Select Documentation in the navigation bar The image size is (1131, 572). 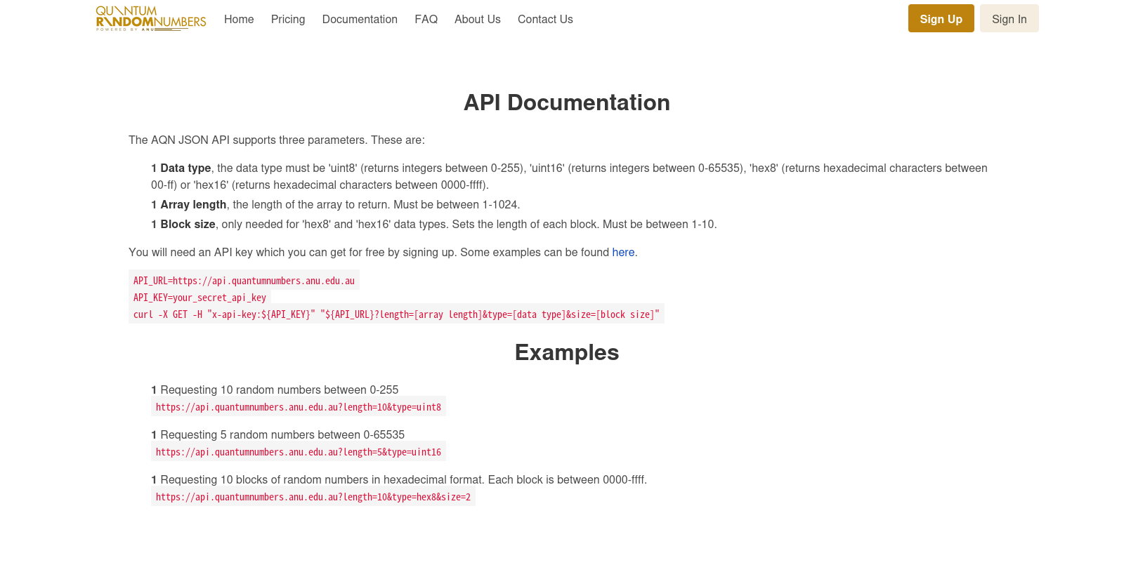tap(360, 20)
